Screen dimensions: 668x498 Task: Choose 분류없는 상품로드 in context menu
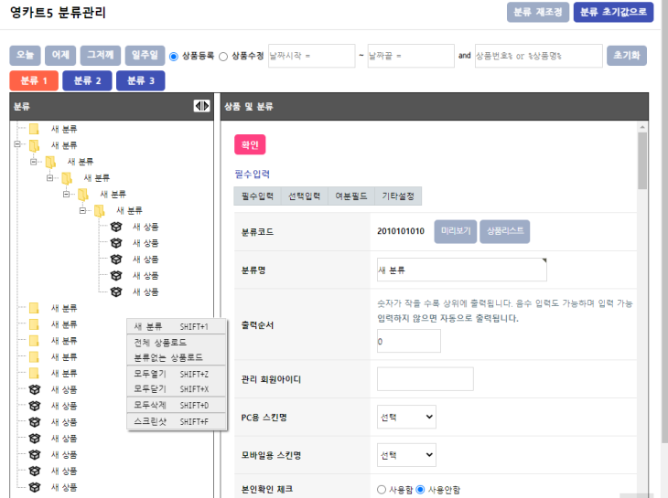(x=177, y=357)
